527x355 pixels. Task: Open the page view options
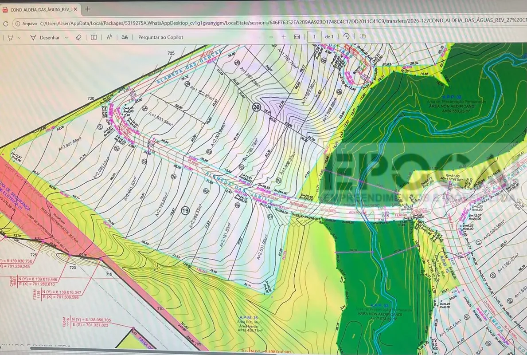click(363, 36)
